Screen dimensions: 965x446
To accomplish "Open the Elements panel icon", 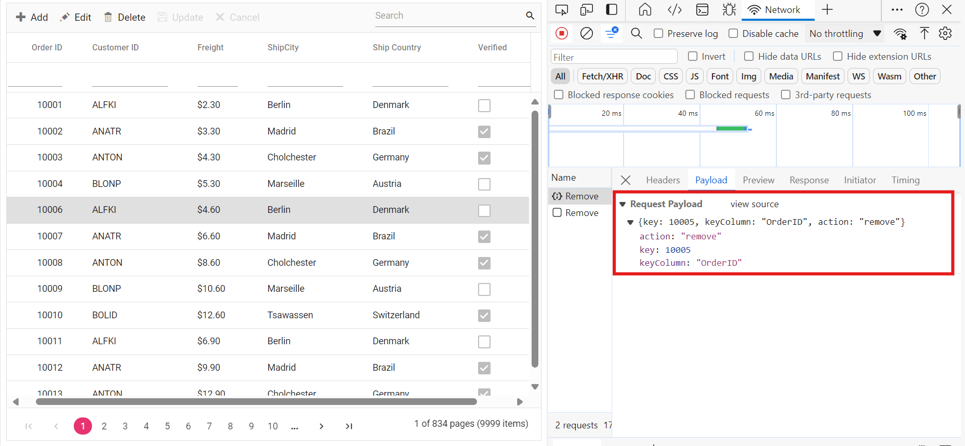I will tap(675, 10).
